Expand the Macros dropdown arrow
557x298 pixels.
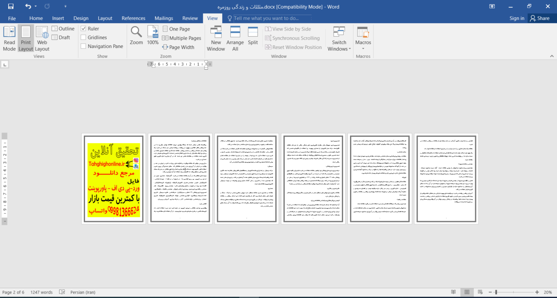(363, 48)
